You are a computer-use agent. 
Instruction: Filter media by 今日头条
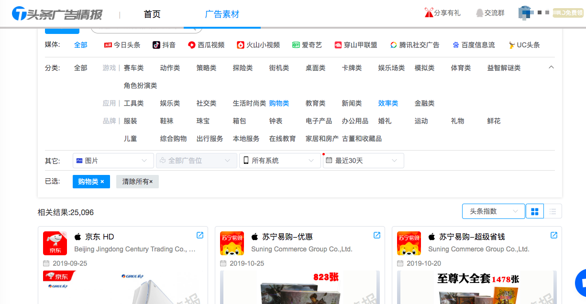coord(122,45)
